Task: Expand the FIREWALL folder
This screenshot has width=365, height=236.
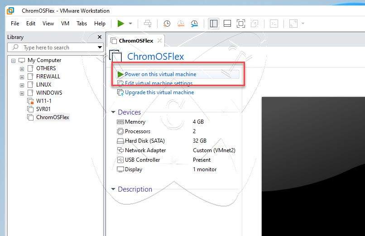Action: [22, 77]
